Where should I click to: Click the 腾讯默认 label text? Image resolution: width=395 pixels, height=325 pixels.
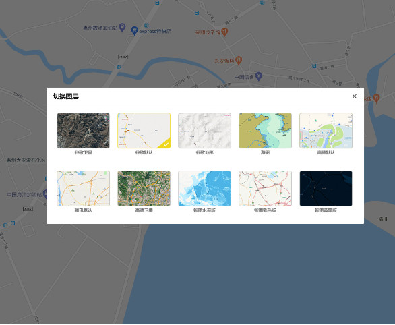point(84,210)
